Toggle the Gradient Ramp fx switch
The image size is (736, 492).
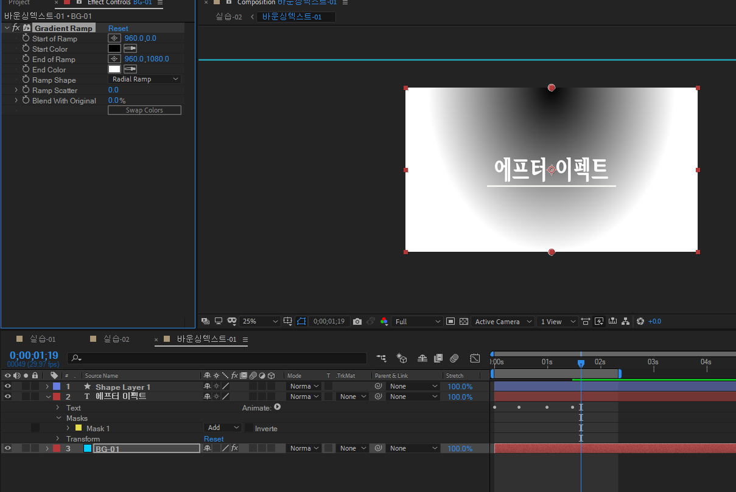pos(16,28)
